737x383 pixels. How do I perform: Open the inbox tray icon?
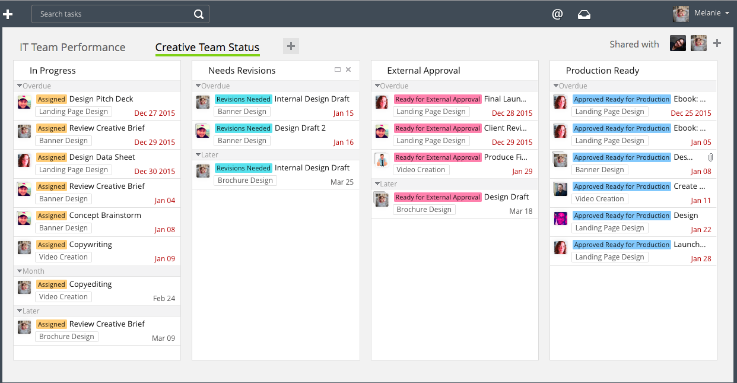click(584, 14)
